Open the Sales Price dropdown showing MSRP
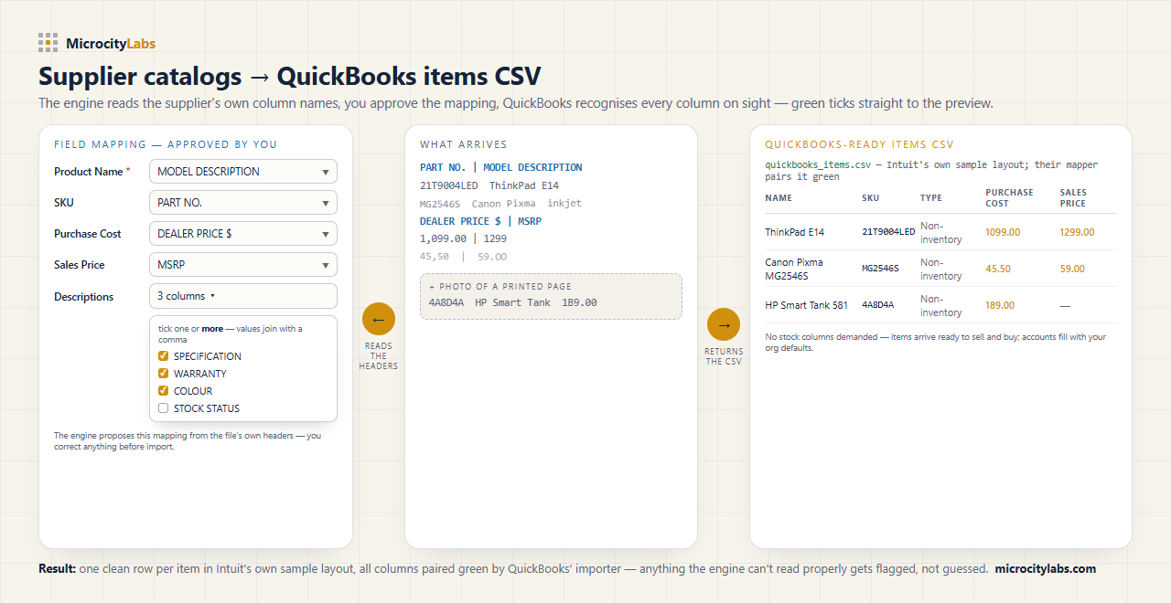The image size is (1171, 603). [x=243, y=265]
